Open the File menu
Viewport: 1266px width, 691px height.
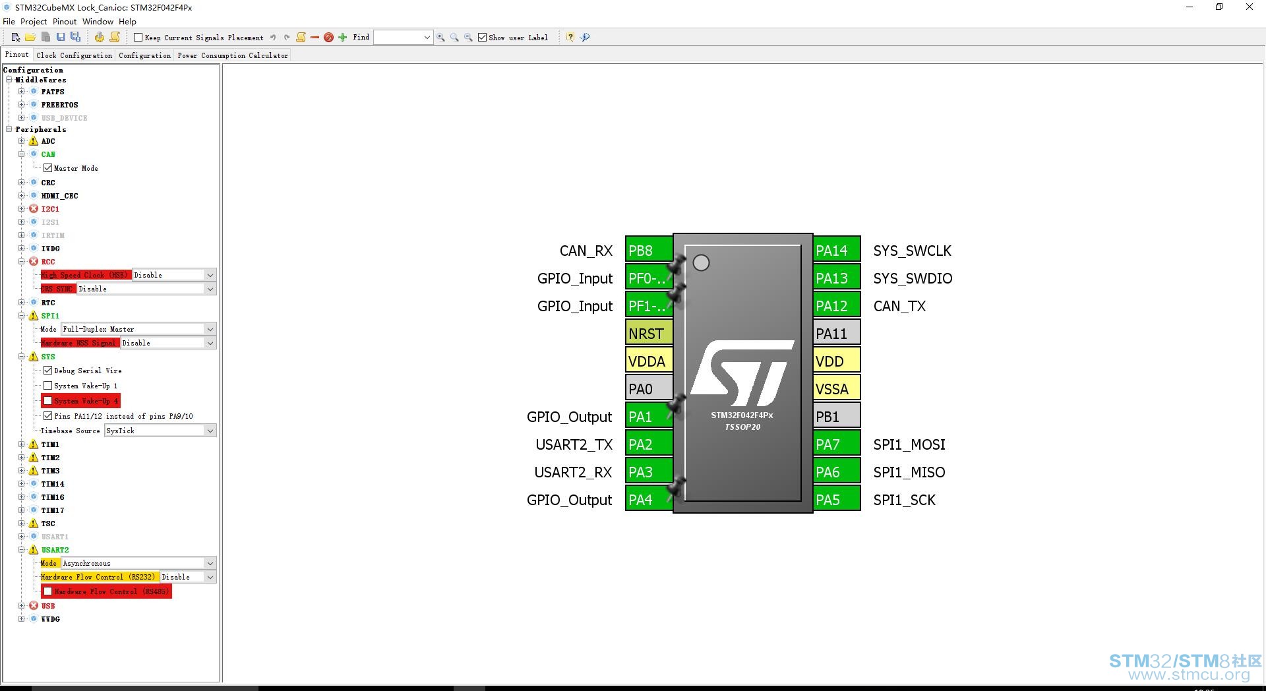[x=9, y=22]
